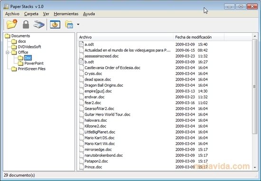
Task: Open the Ver menu
Action: [x=46, y=14]
